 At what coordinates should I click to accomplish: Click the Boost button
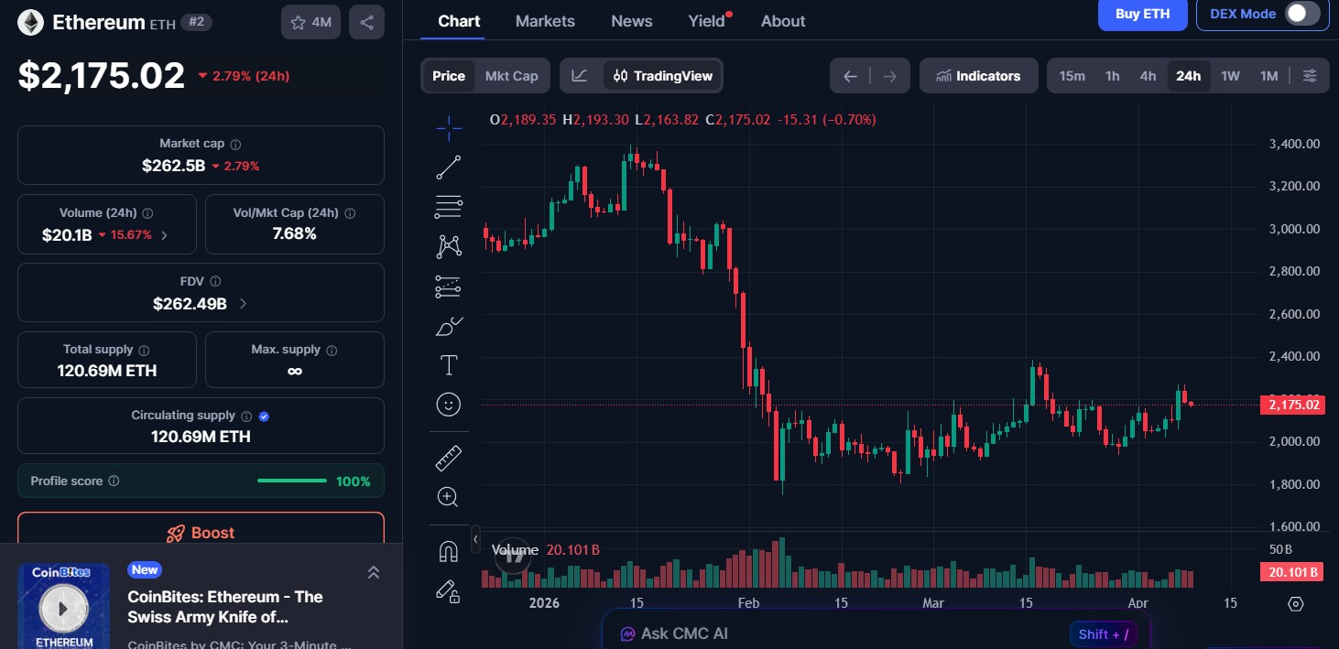coord(201,533)
